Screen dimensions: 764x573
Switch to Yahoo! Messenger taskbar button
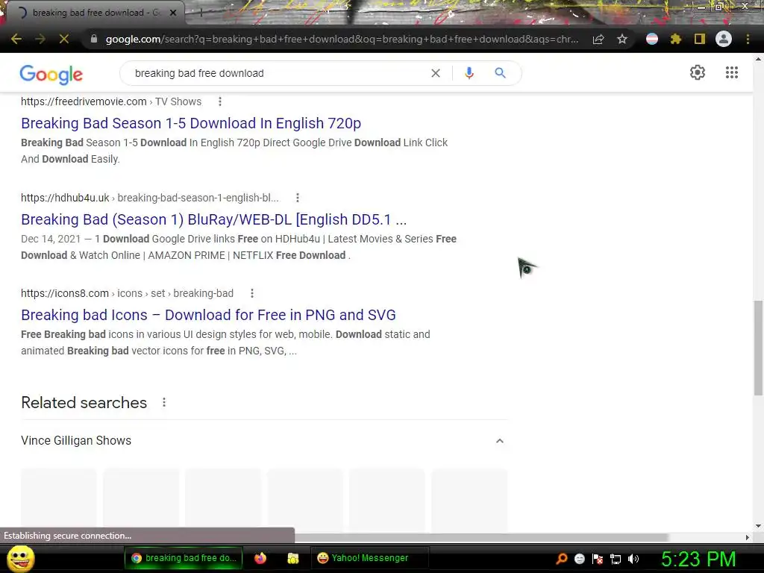pos(369,558)
